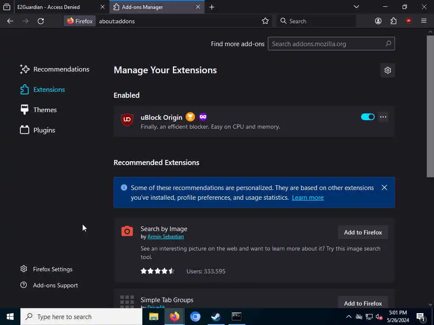Open the Firefox hamburger application menu

tap(424, 21)
